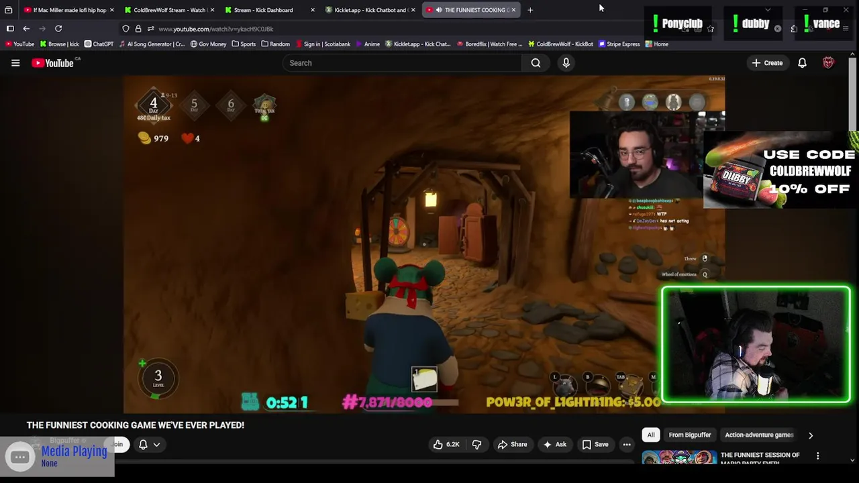Open the ChatGPT bookmark
Screen dimensions: 859x483
coord(99,44)
